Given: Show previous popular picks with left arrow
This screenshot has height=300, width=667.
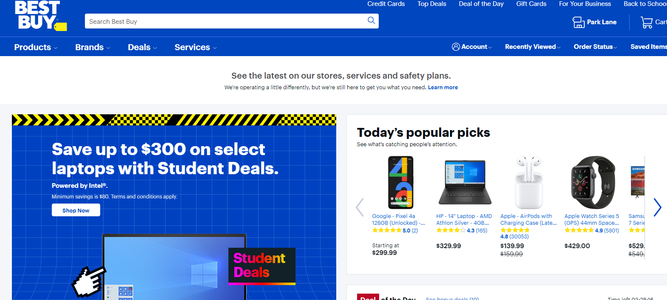Looking at the screenshot, I should pyautogui.click(x=360, y=207).
